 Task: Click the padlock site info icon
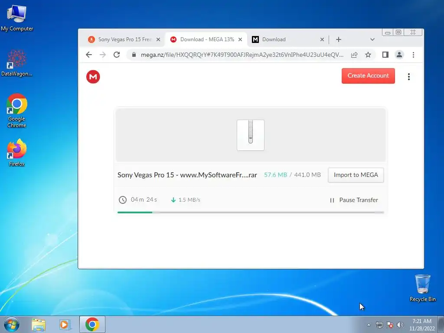click(x=134, y=55)
